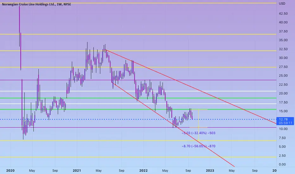Click the May label between 2020 and 2021

pos(32,171)
